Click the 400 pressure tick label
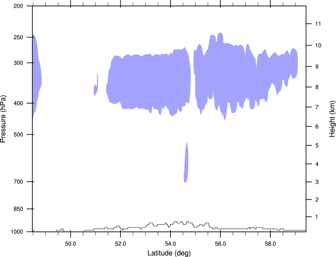The width and height of the screenshot is (336, 257). [18, 103]
